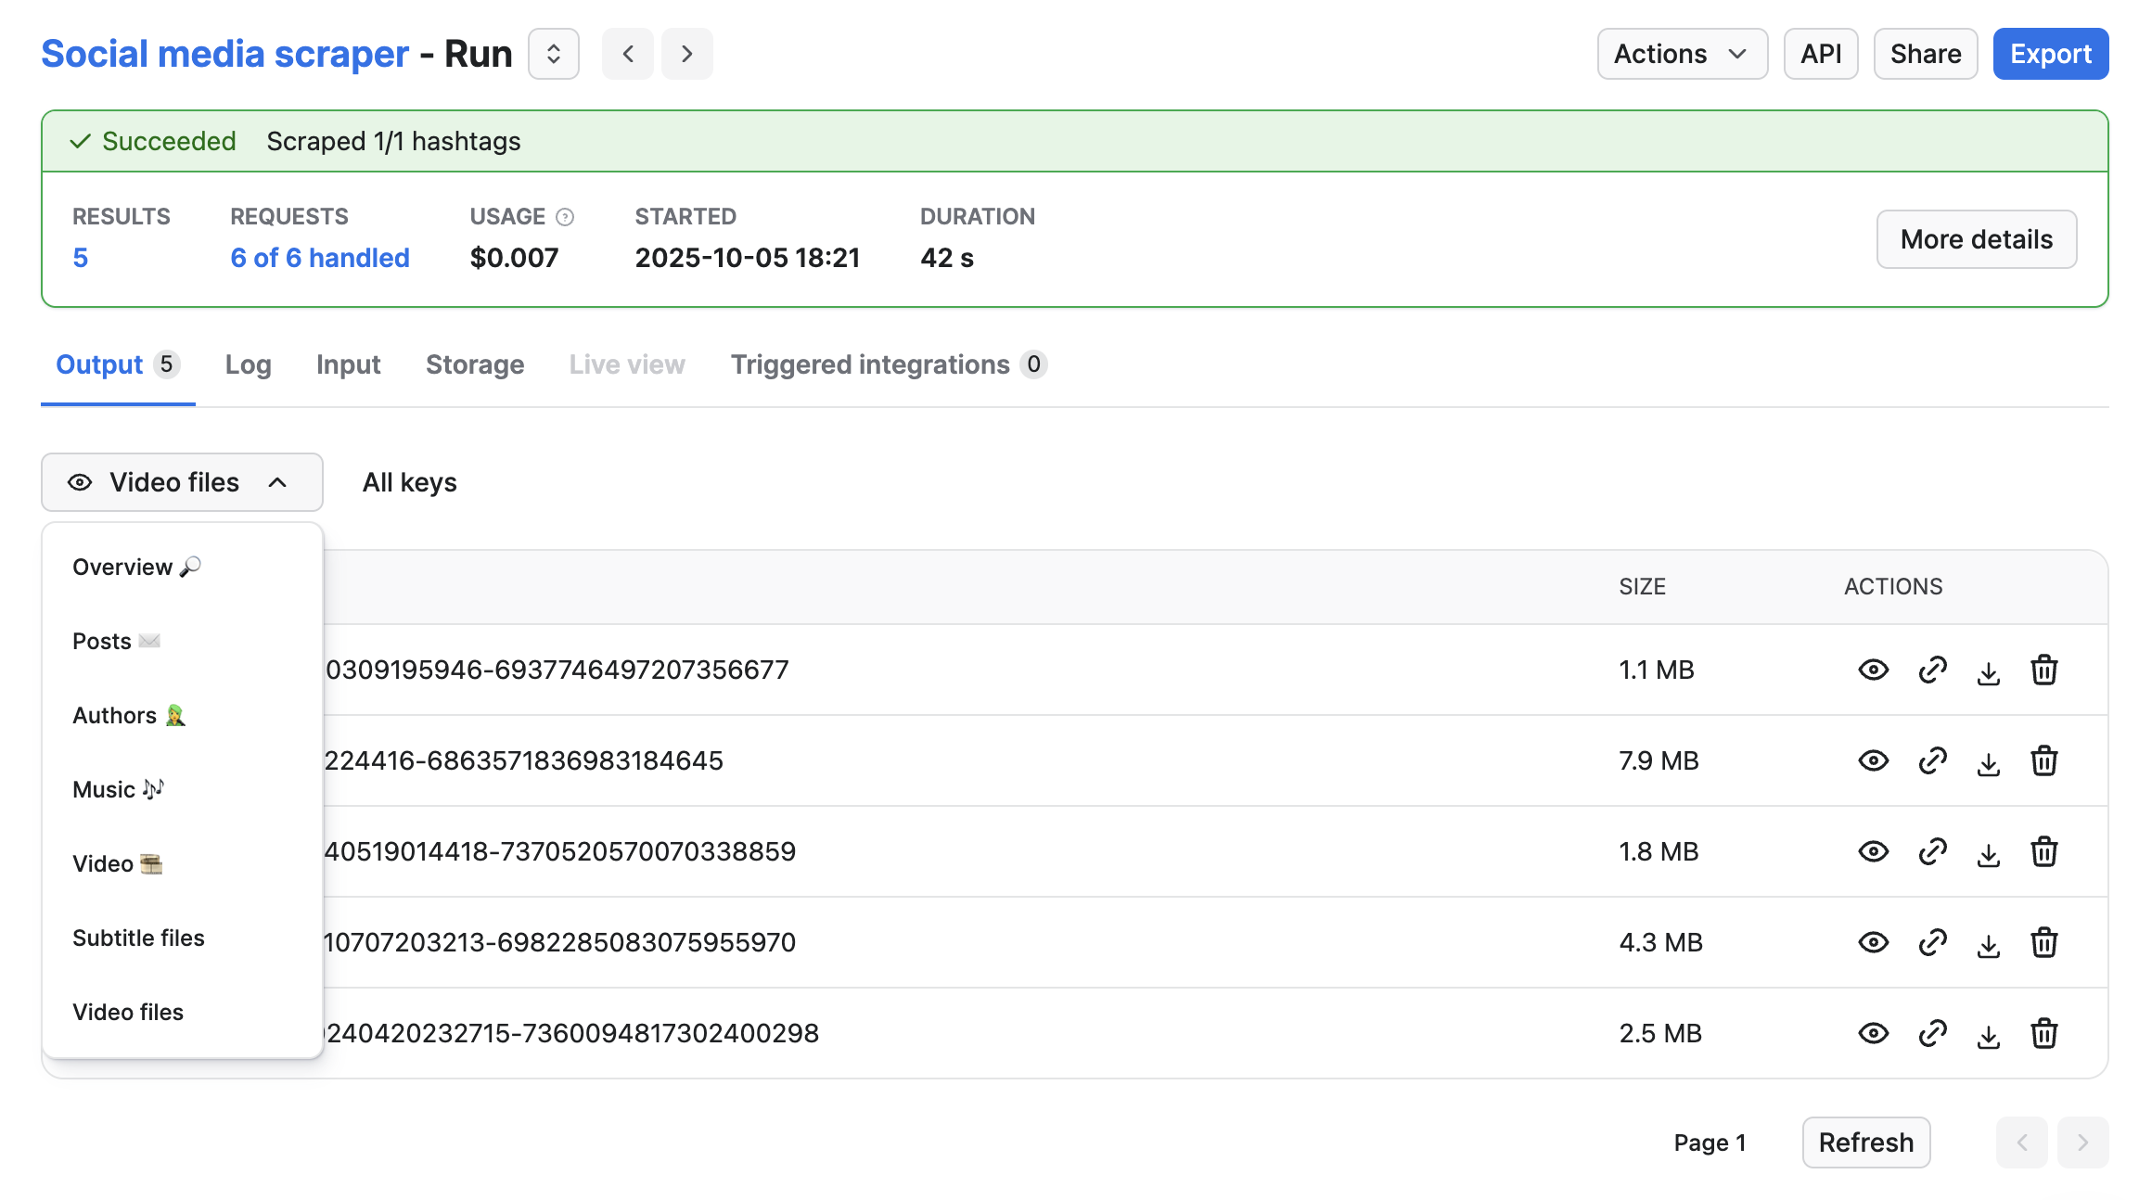Select Subtitle files from the dropdown list
The image size is (2139, 1200).
139,938
